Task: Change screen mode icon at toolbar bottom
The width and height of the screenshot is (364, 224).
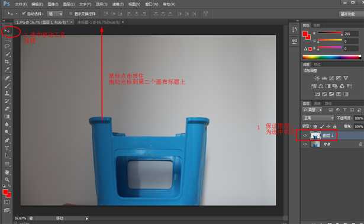Action: [7, 210]
